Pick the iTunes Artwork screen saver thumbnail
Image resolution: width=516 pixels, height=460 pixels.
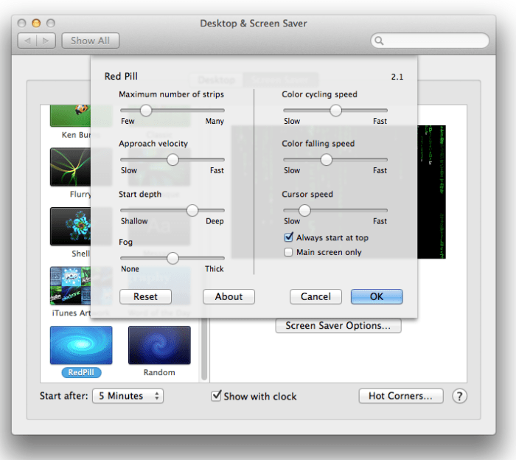tap(70, 285)
